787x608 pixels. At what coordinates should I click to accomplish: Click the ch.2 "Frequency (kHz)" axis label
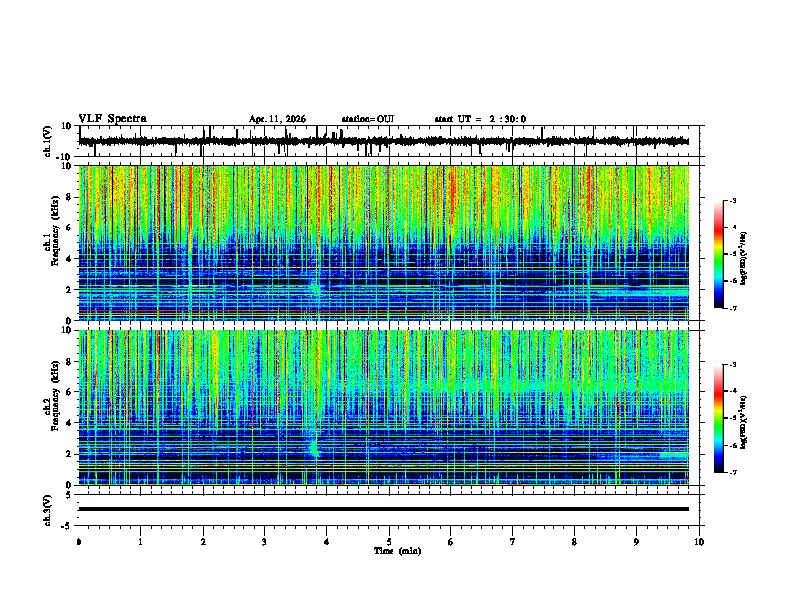(55, 394)
